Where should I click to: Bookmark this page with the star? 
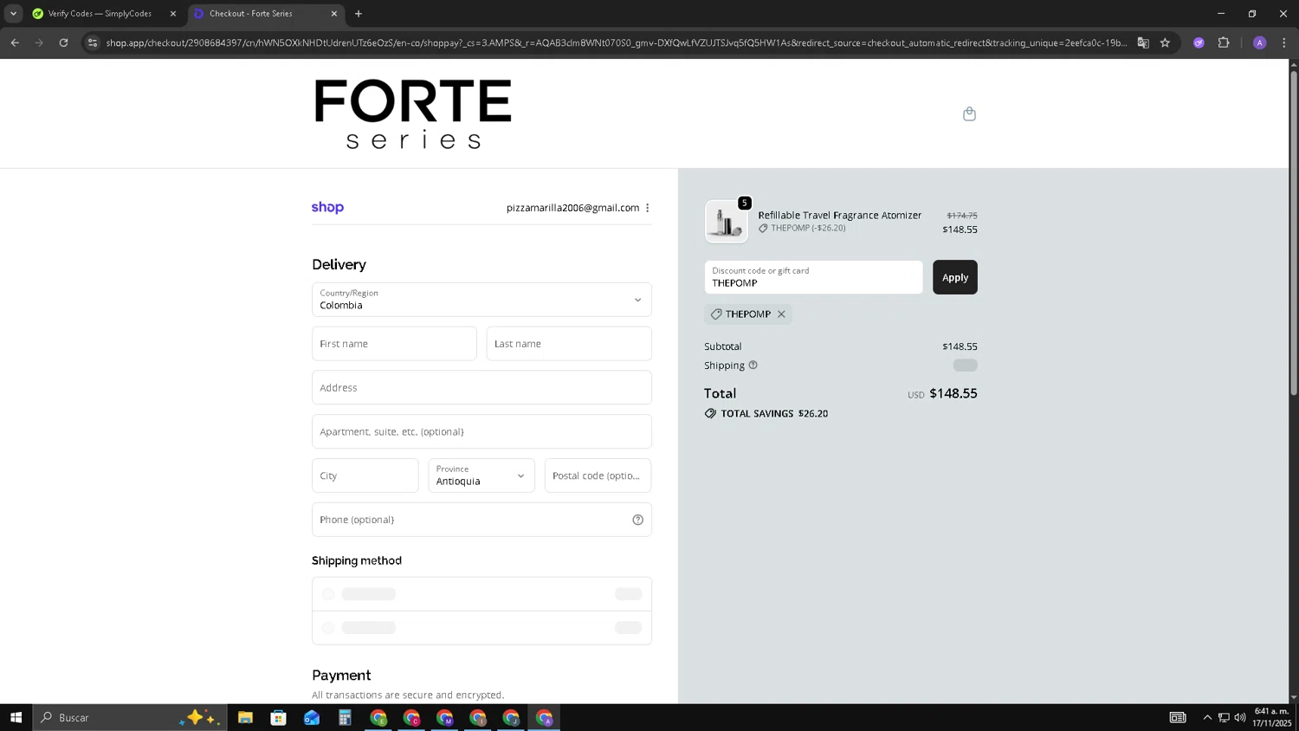click(1166, 42)
